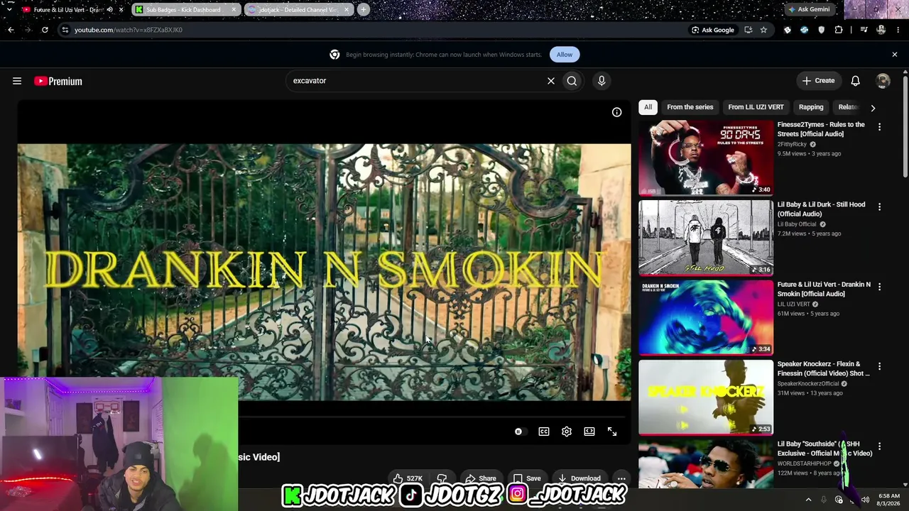Open Drankin N Smokin Official Audio title
The height and width of the screenshot is (511, 909).
(824, 289)
